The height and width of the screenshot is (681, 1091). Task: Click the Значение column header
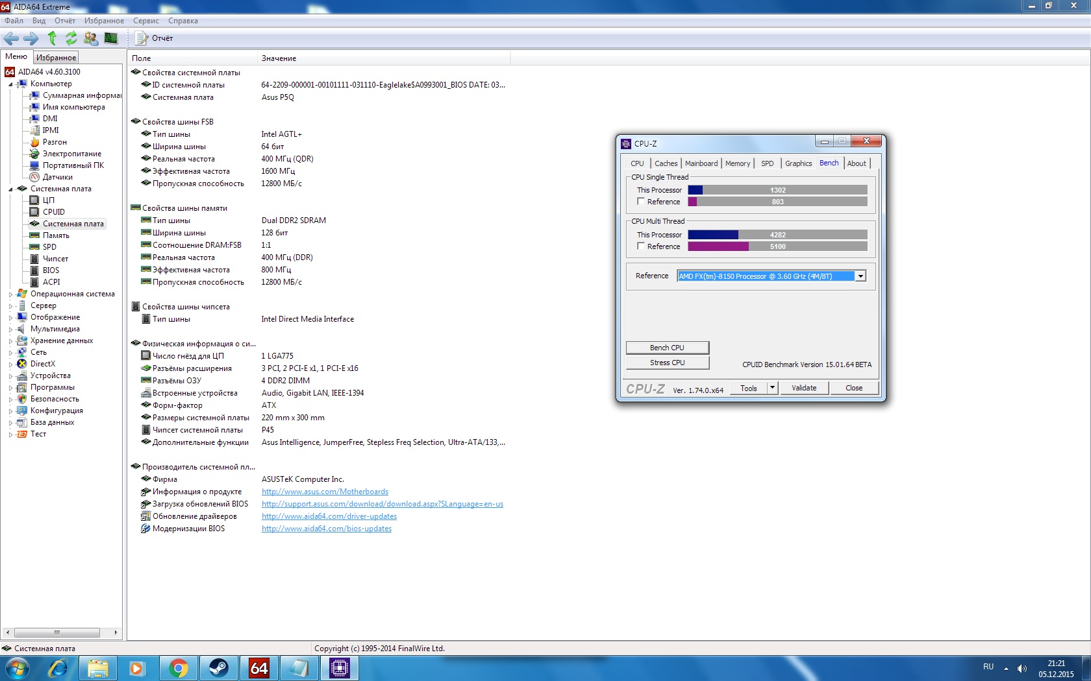(384, 58)
